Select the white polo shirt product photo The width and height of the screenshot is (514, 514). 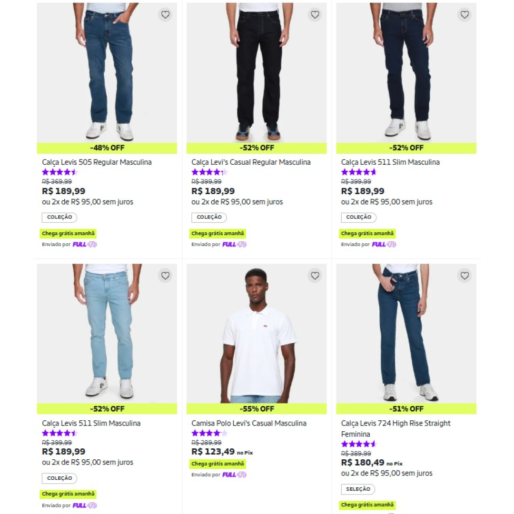[257, 334]
